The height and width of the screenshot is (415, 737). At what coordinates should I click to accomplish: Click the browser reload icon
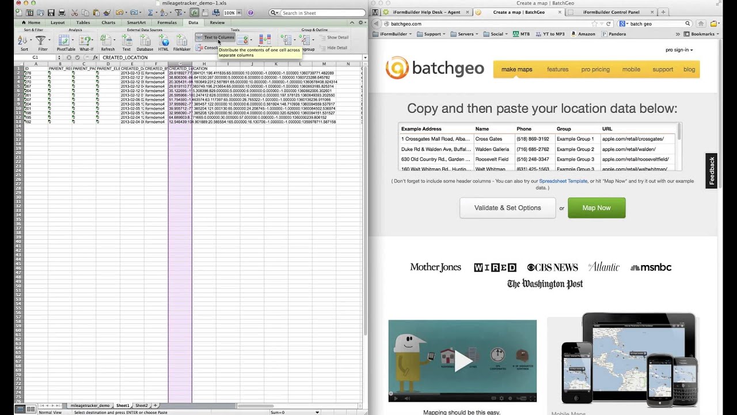(609, 24)
